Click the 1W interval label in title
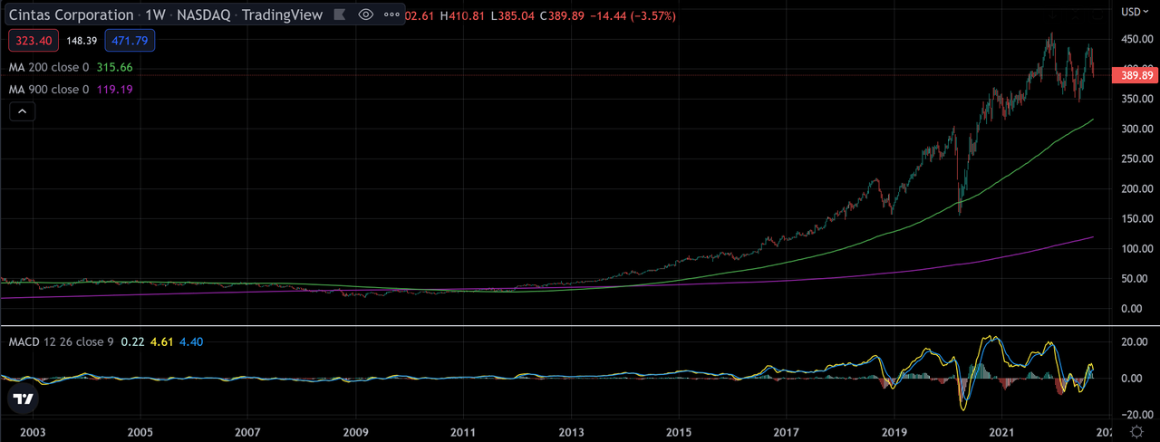1160x442 pixels. coord(154,15)
